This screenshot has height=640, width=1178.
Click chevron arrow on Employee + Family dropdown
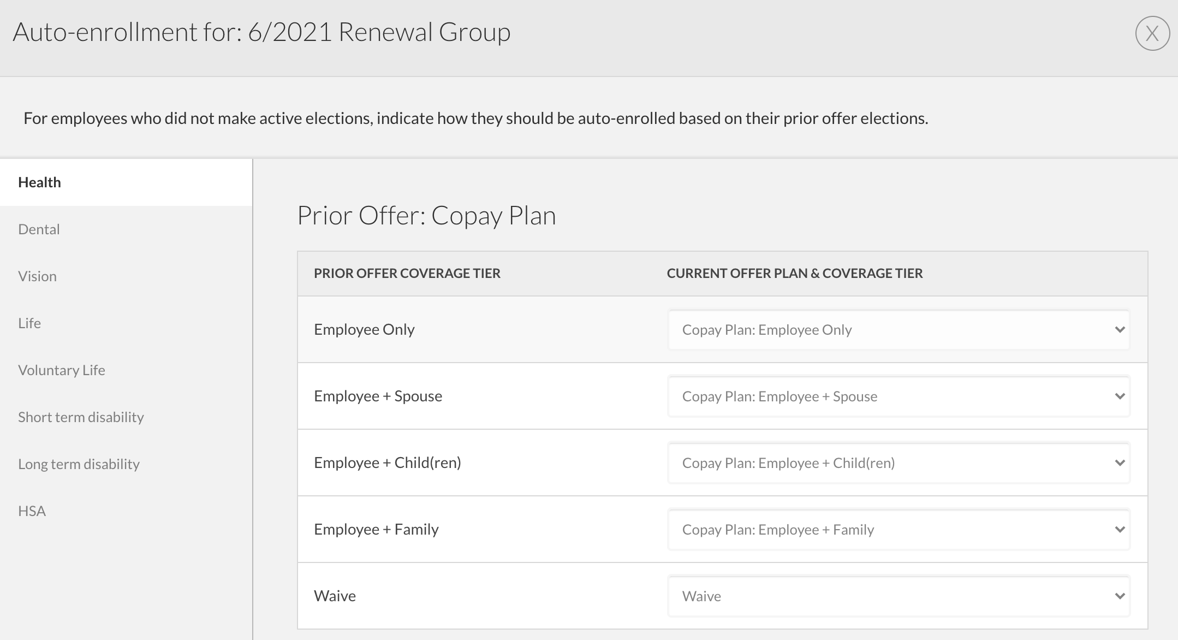(x=1120, y=530)
